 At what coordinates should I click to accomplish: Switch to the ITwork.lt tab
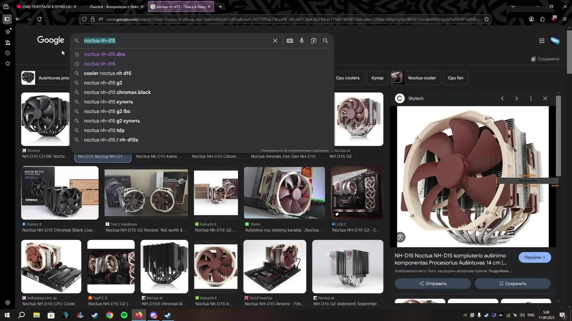[114, 7]
